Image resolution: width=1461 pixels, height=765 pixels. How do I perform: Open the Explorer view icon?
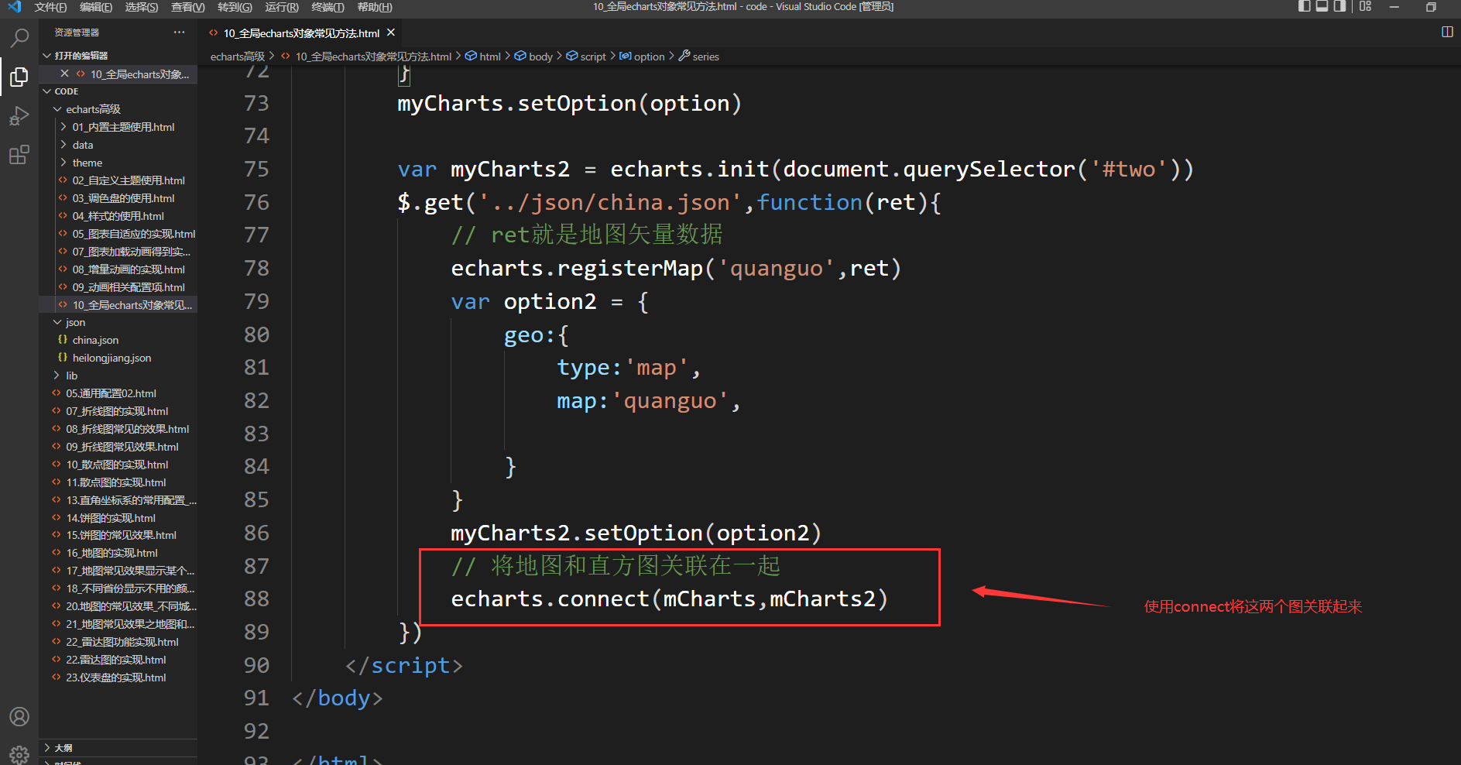pos(19,77)
